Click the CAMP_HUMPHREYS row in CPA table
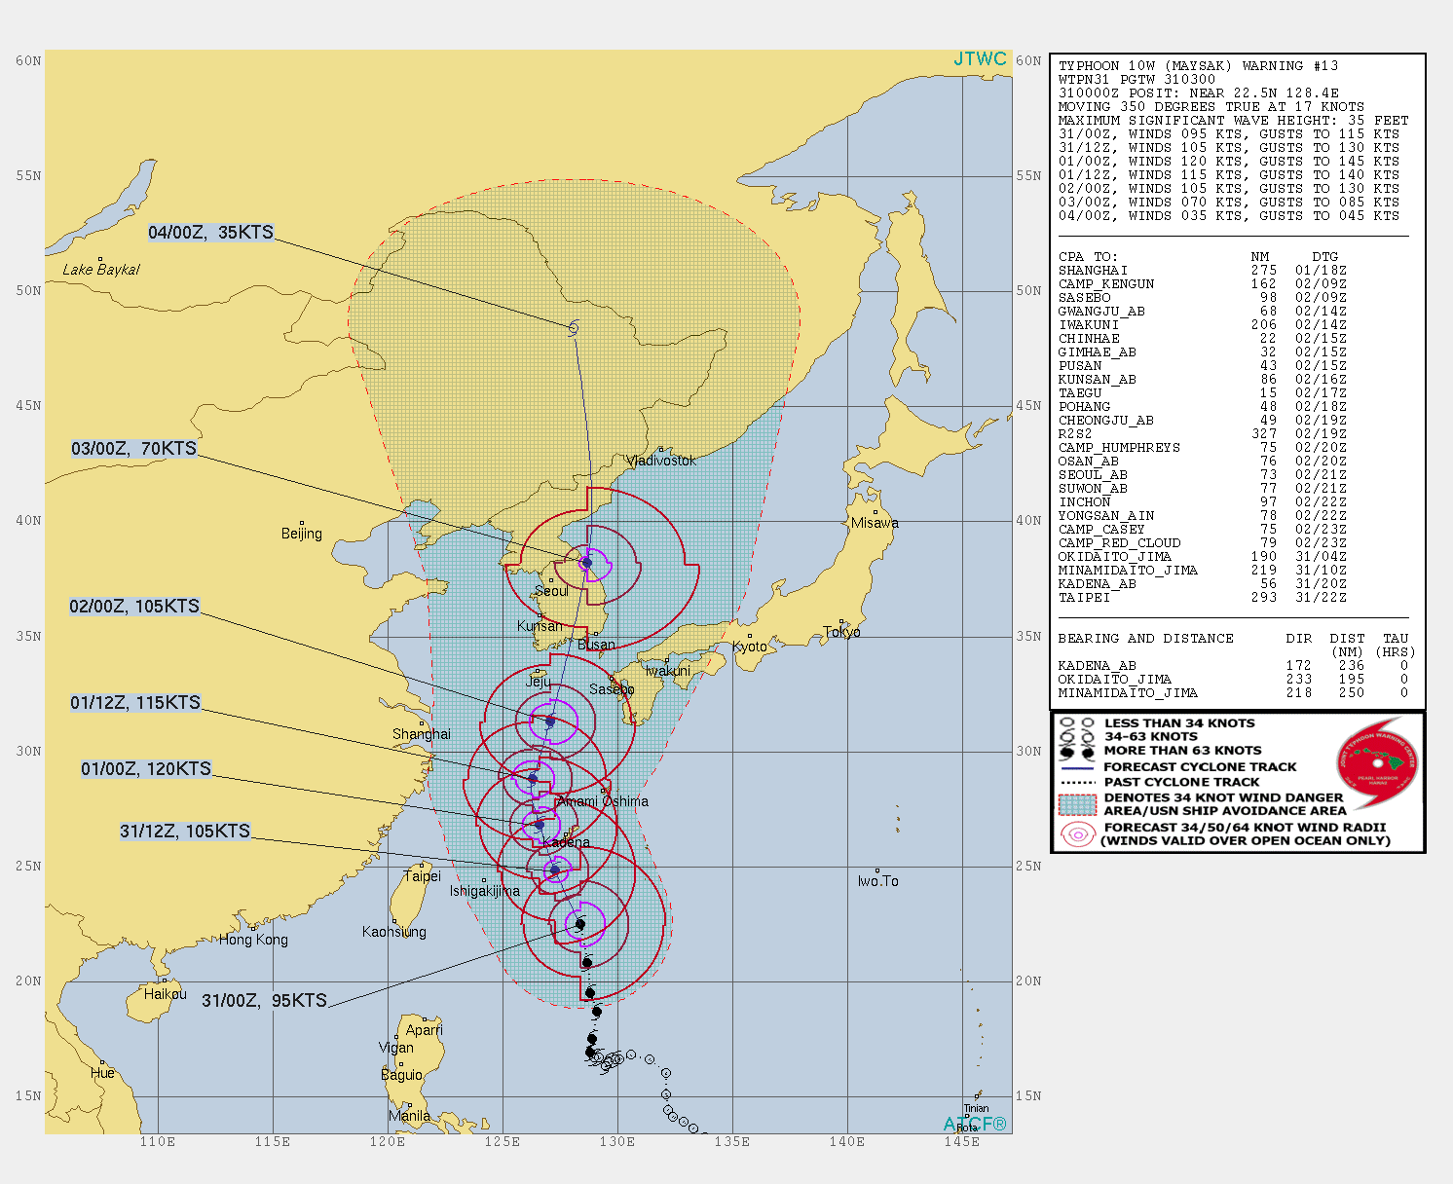The width and height of the screenshot is (1453, 1184). tap(1203, 448)
